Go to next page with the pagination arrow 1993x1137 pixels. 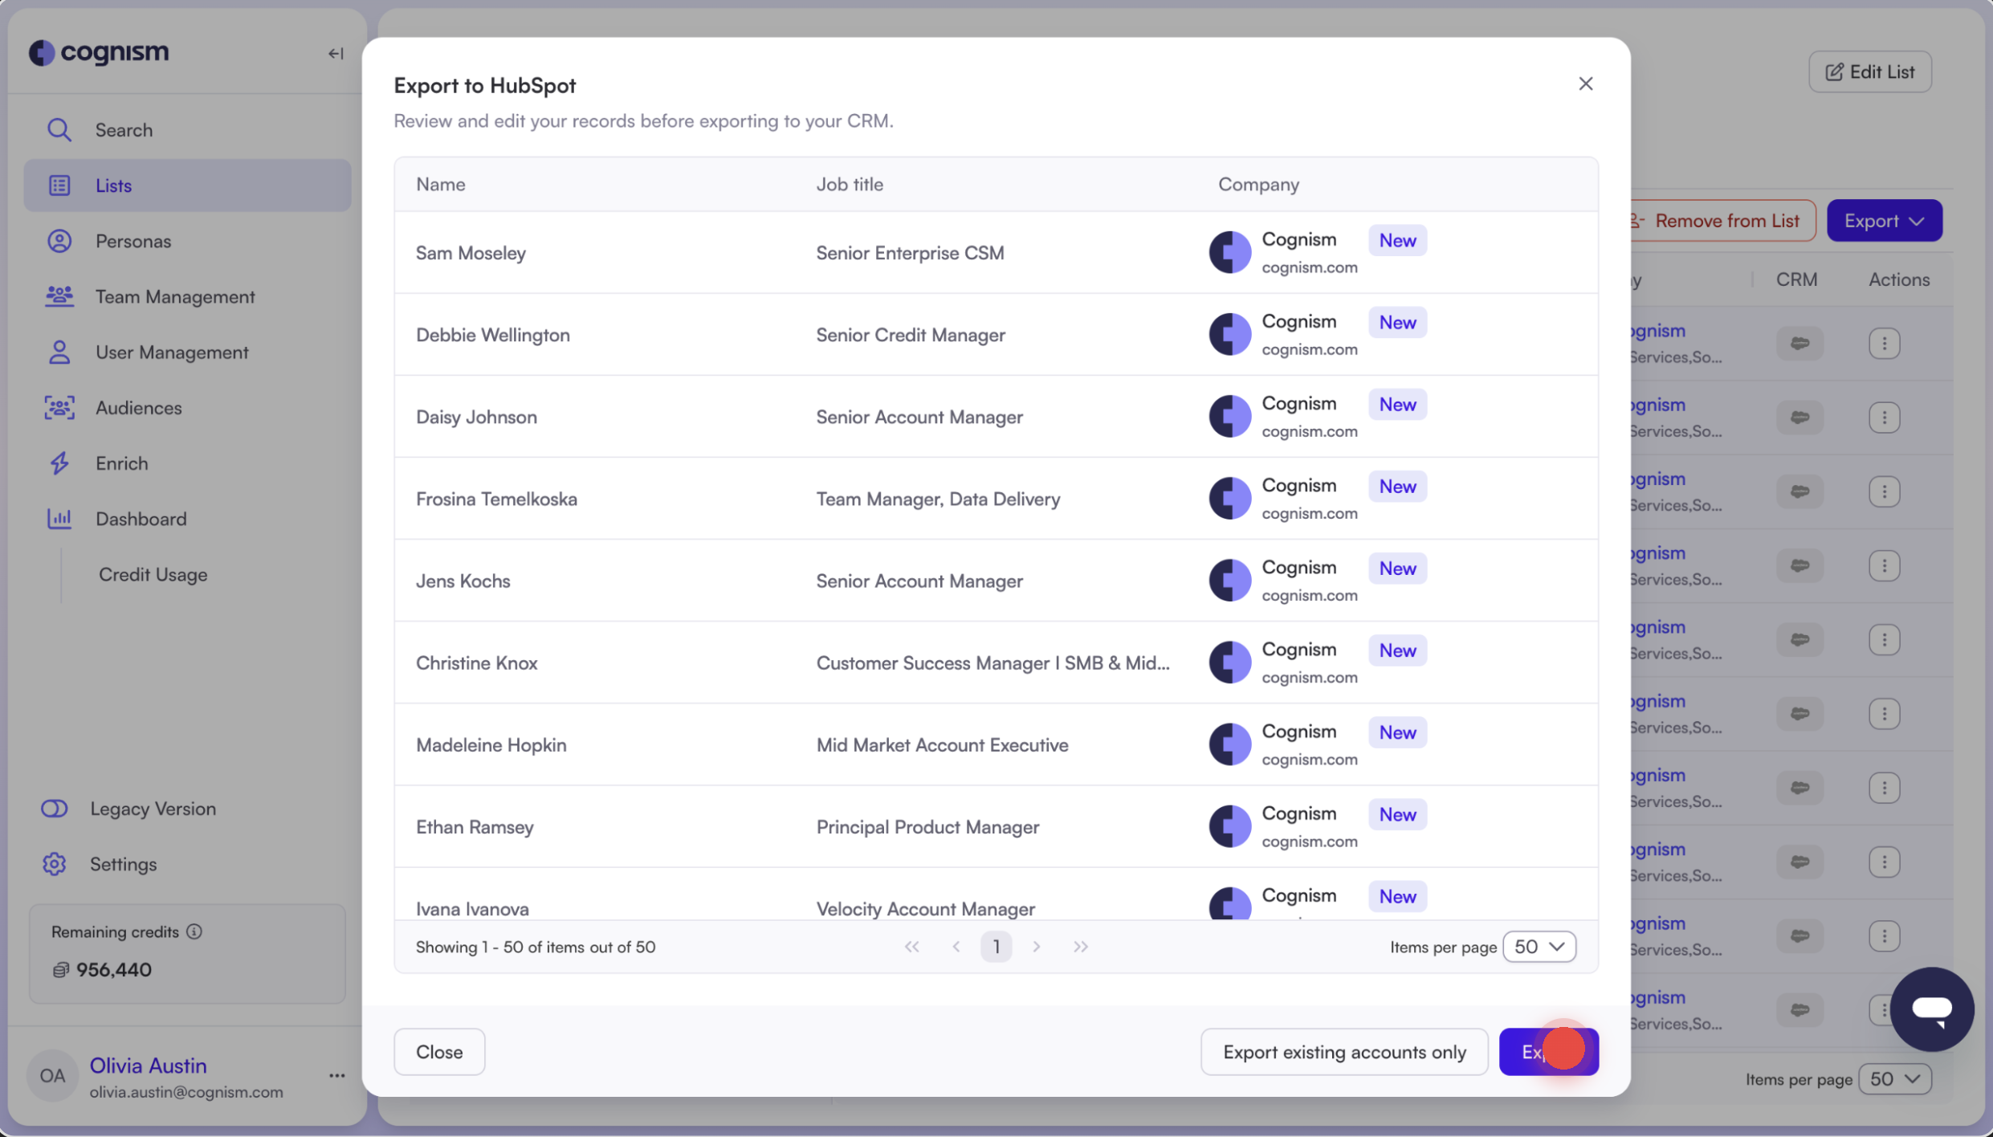point(1037,947)
